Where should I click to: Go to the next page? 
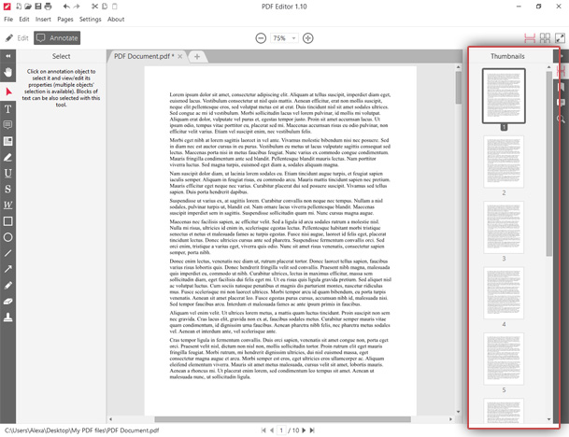click(304, 430)
